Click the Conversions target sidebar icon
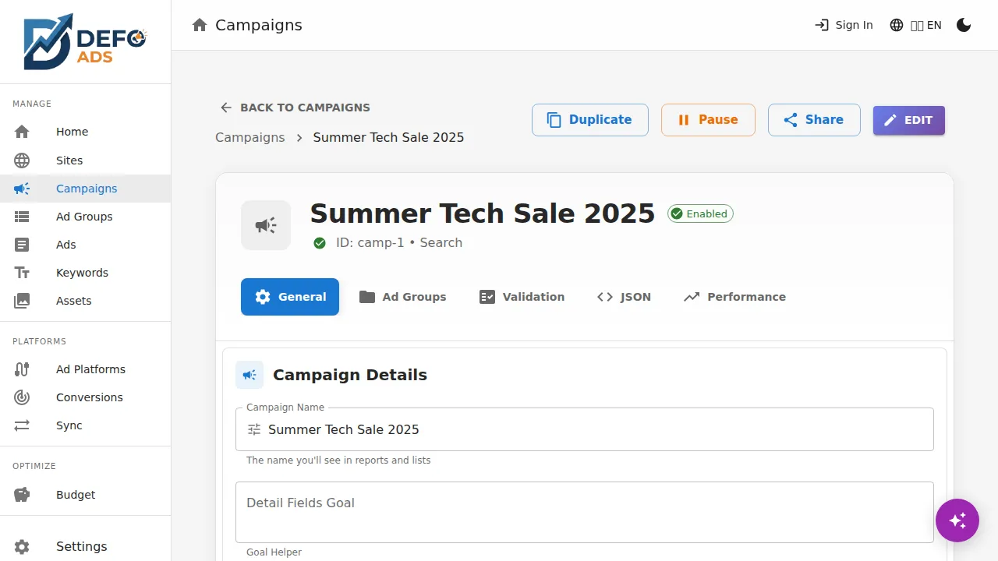 tap(22, 397)
